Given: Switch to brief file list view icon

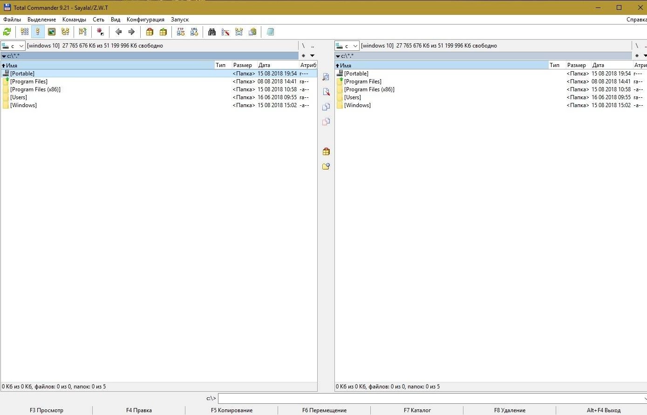Looking at the screenshot, I should pyautogui.click(x=25, y=32).
